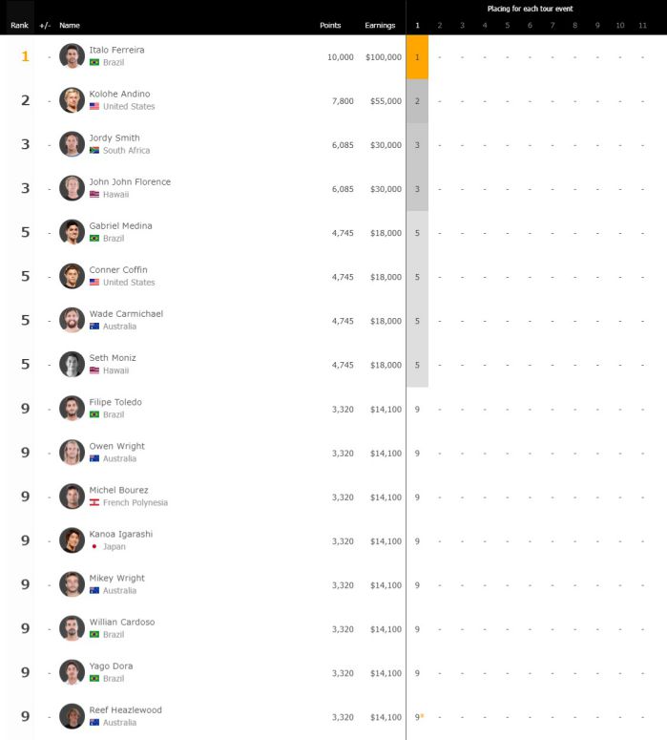The height and width of the screenshot is (740, 667).
Task: Open Kolohe Andino's avatar image
Action: 72,100
